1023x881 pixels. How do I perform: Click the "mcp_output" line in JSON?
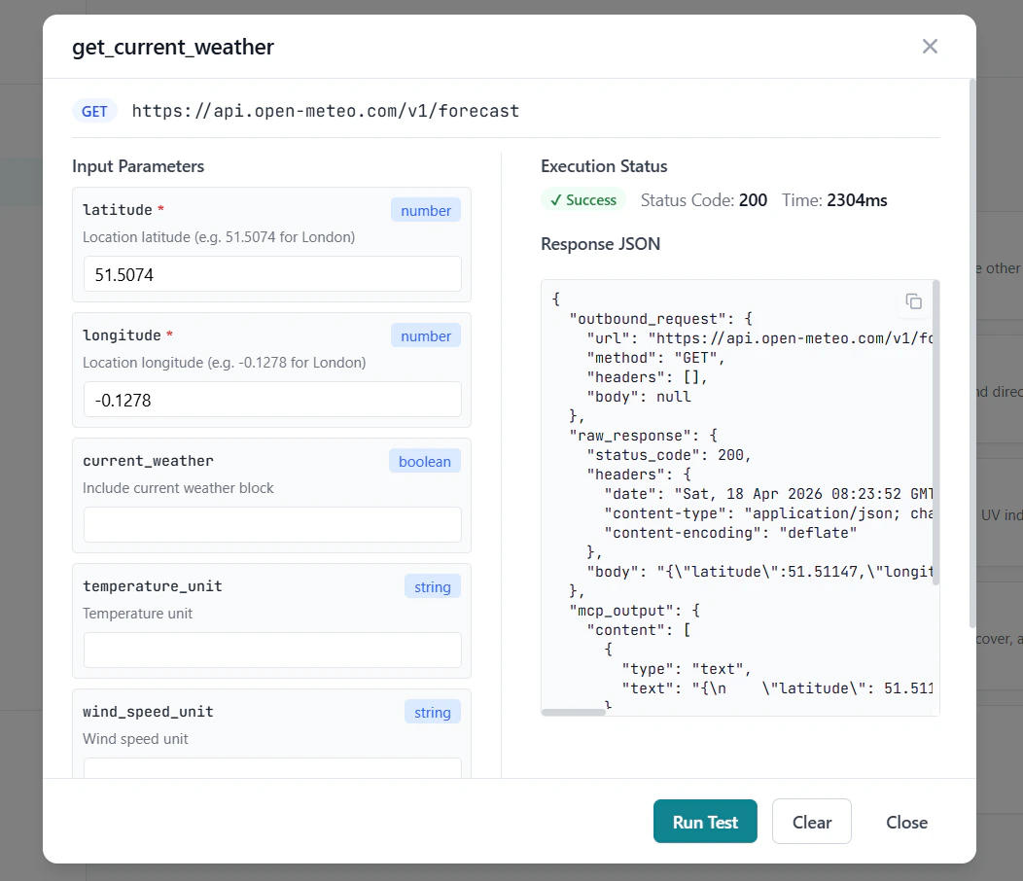coord(635,610)
